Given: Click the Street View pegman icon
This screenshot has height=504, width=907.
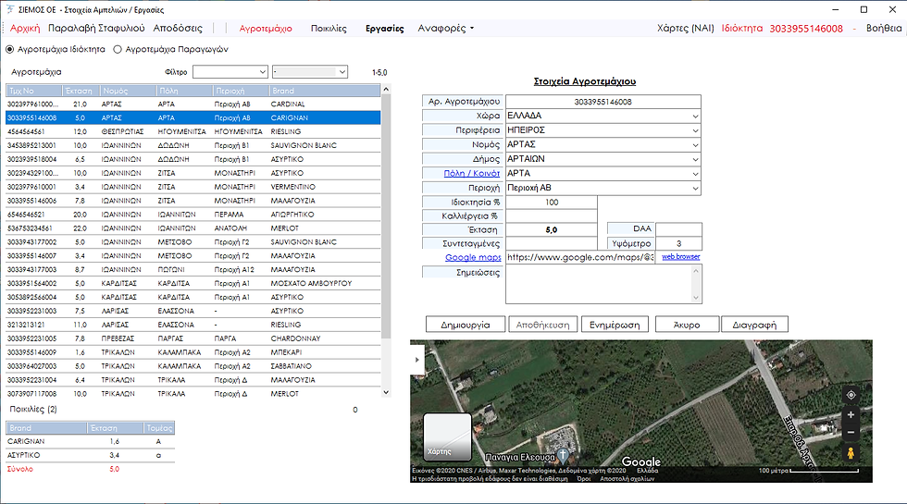Looking at the screenshot, I should point(851,453).
